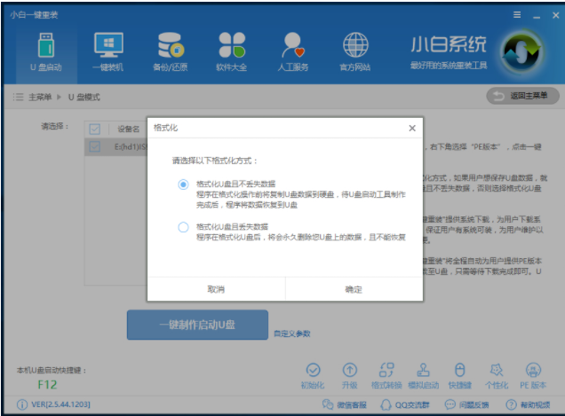Confirm with the 确定 button

(354, 289)
